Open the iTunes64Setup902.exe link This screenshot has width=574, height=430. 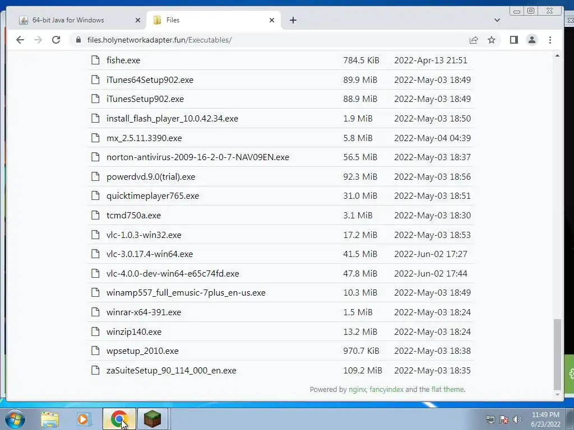150,80
